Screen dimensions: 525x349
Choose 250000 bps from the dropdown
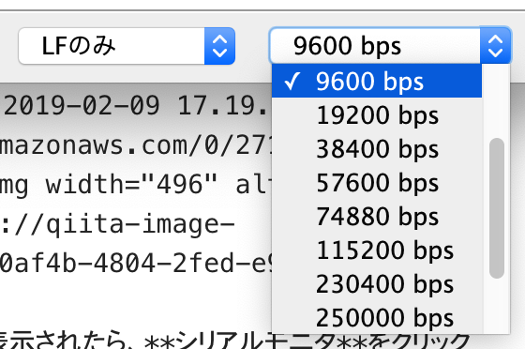click(377, 317)
